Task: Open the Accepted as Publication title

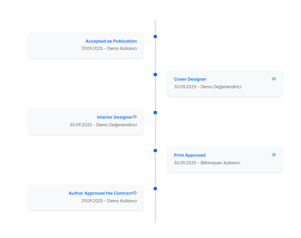Action: (111, 41)
